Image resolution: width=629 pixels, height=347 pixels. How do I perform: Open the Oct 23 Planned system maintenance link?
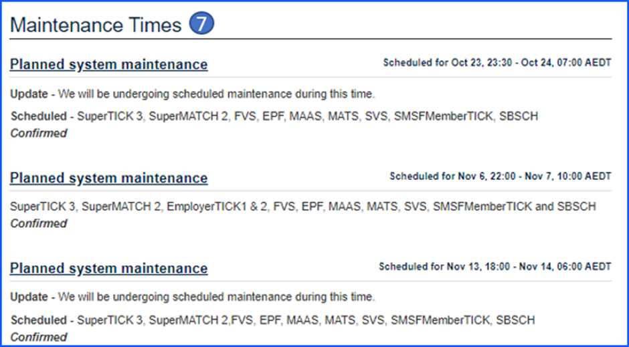108,64
